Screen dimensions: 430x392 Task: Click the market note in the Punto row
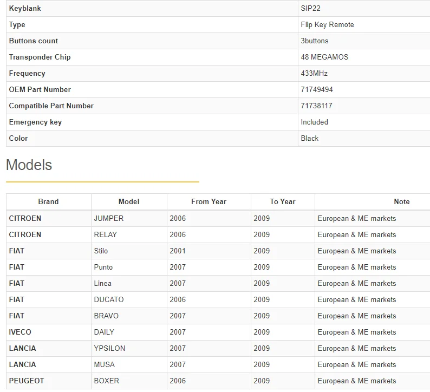(357, 267)
